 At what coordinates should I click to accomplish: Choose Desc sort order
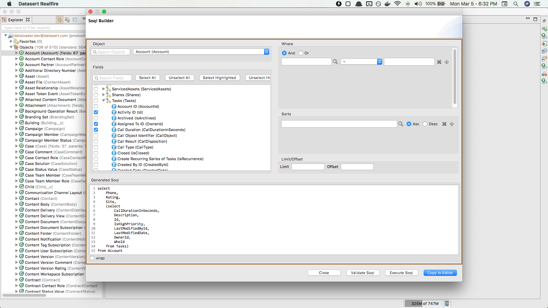click(x=425, y=124)
